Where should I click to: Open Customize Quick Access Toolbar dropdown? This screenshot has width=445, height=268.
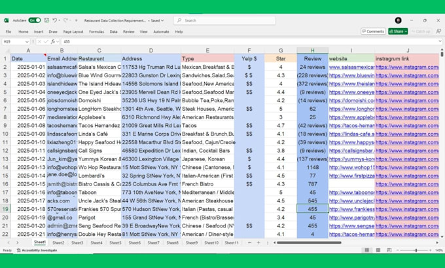(x=76, y=20)
